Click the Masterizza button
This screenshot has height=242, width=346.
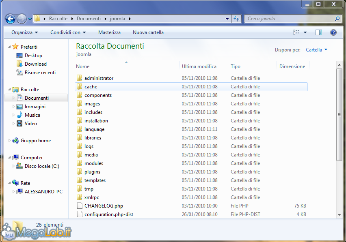[109, 32]
